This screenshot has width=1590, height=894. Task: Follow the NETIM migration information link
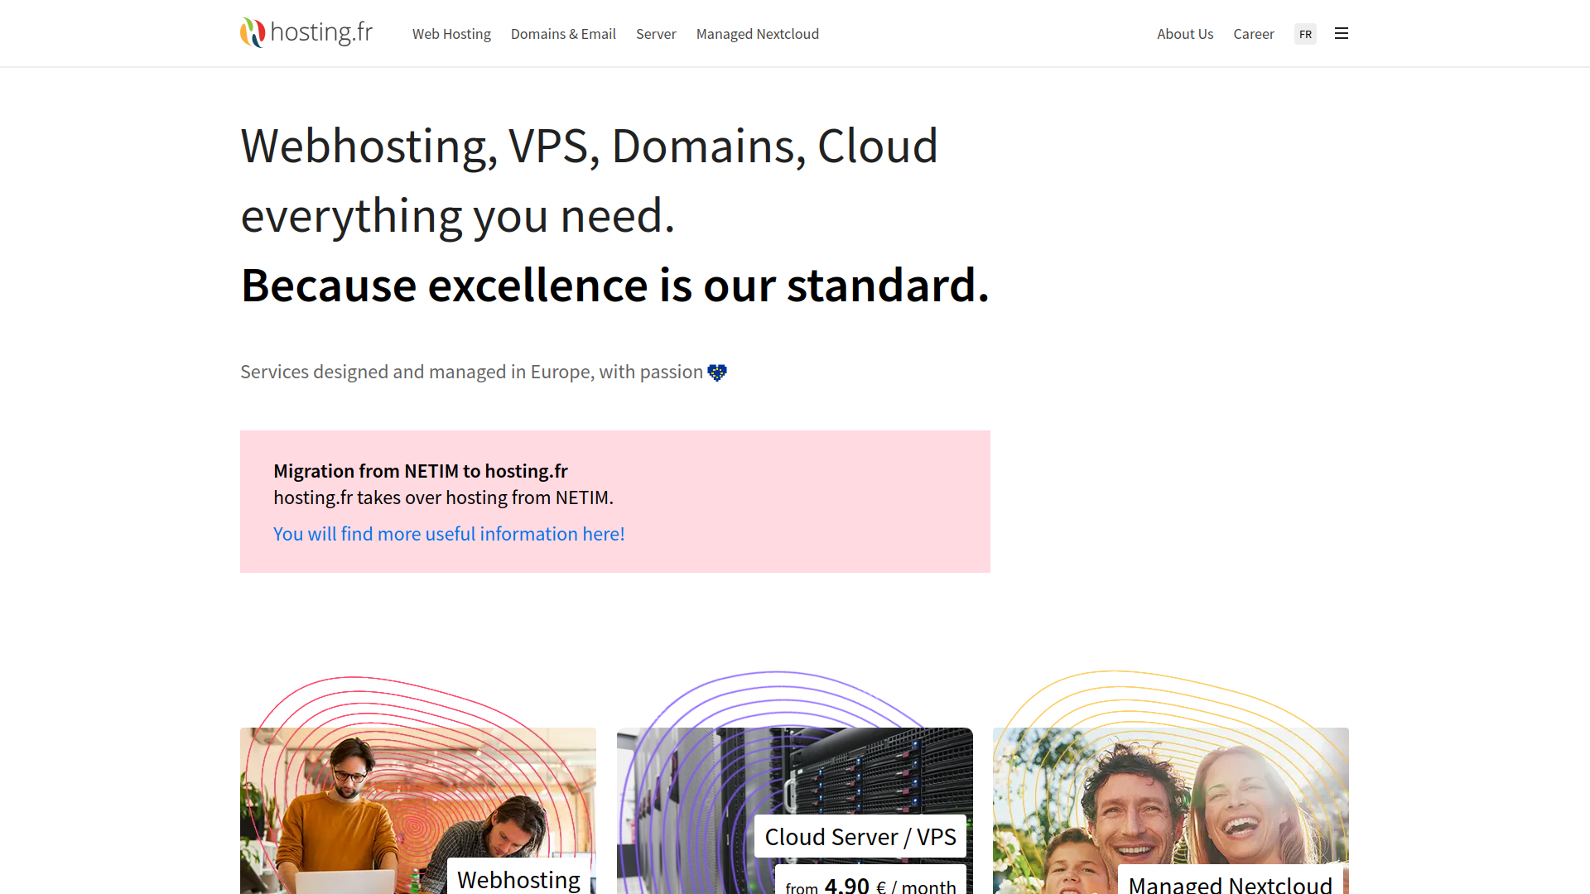449,534
